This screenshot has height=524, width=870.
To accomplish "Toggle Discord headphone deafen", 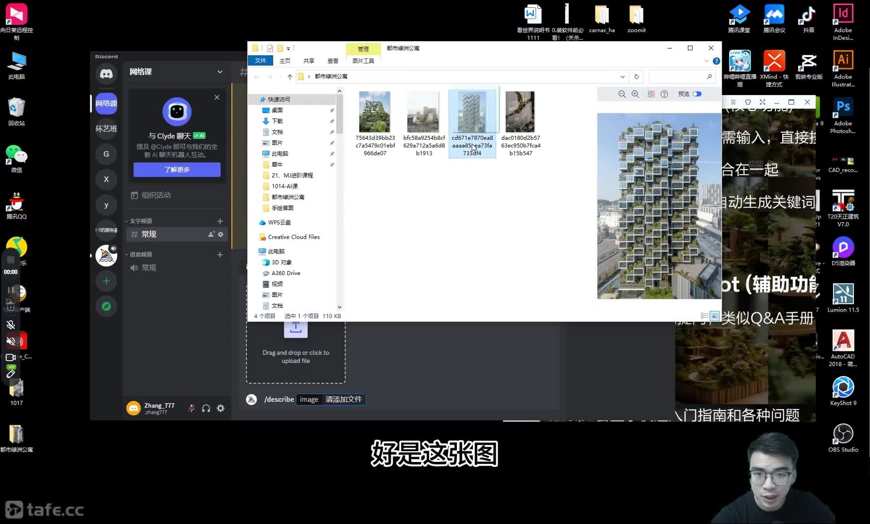I will pos(206,409).
